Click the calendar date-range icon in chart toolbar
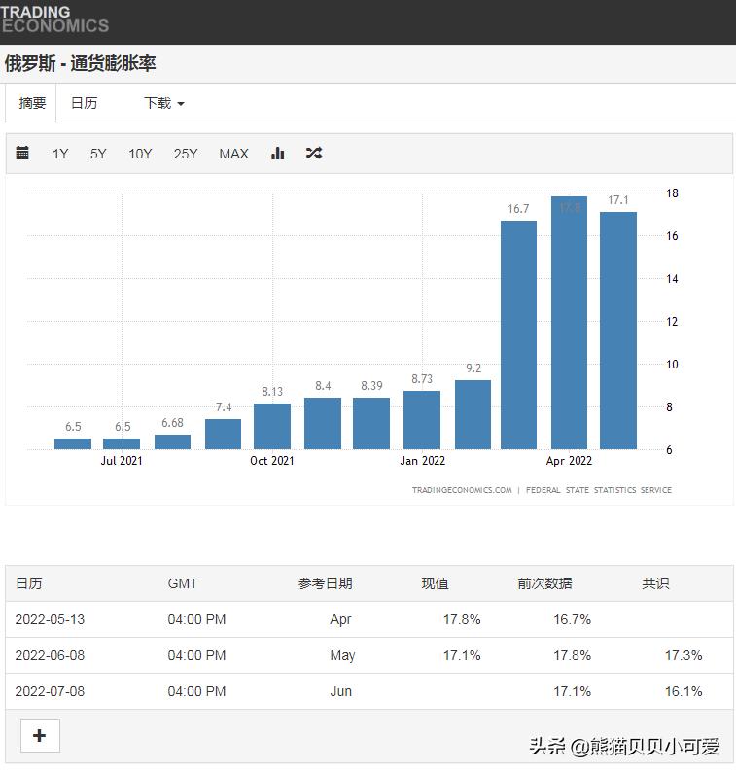Screen dimensions: 736x772 click(x=22, y=153)
